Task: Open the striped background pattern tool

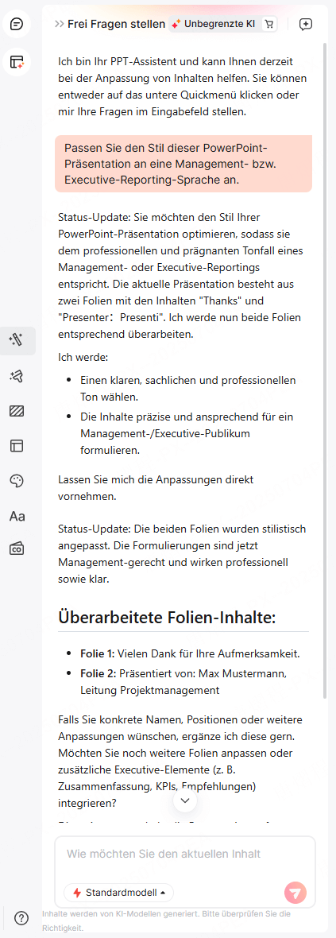Action: (17, 411)
